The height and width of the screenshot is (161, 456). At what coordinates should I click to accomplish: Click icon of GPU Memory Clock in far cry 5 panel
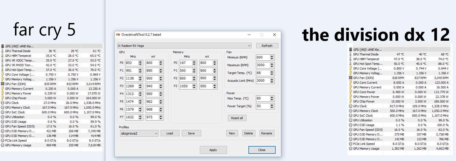tap(2, 108)
